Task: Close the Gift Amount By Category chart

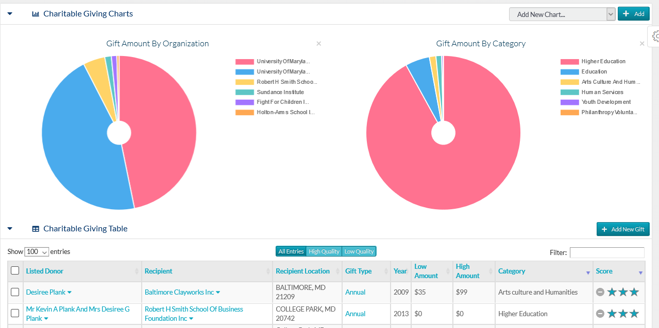Action: pyautogui.click(x=641, y=44)
